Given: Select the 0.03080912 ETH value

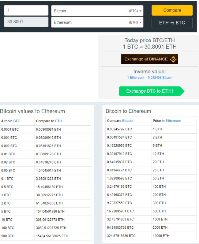Looking at the screenshot, I should (x=48, y=138).
